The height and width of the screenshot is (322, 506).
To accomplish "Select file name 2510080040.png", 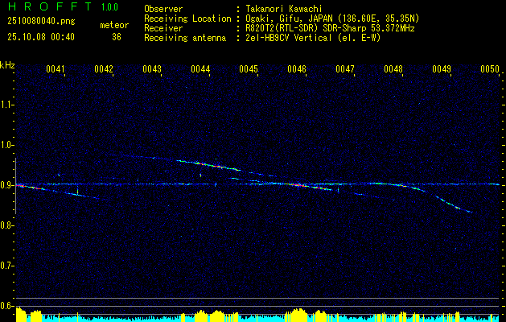I will 41,22.
